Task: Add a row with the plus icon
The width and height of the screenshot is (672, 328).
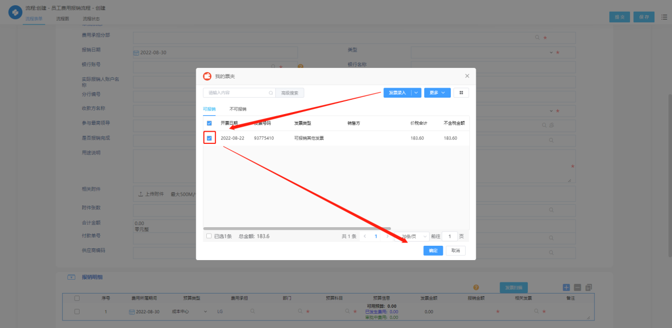Action: [566, 287]
